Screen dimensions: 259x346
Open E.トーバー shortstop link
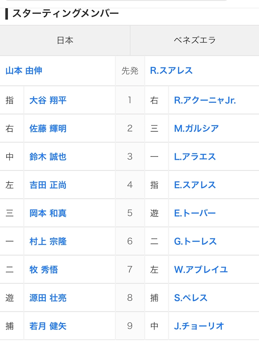(x=195, y=213)
